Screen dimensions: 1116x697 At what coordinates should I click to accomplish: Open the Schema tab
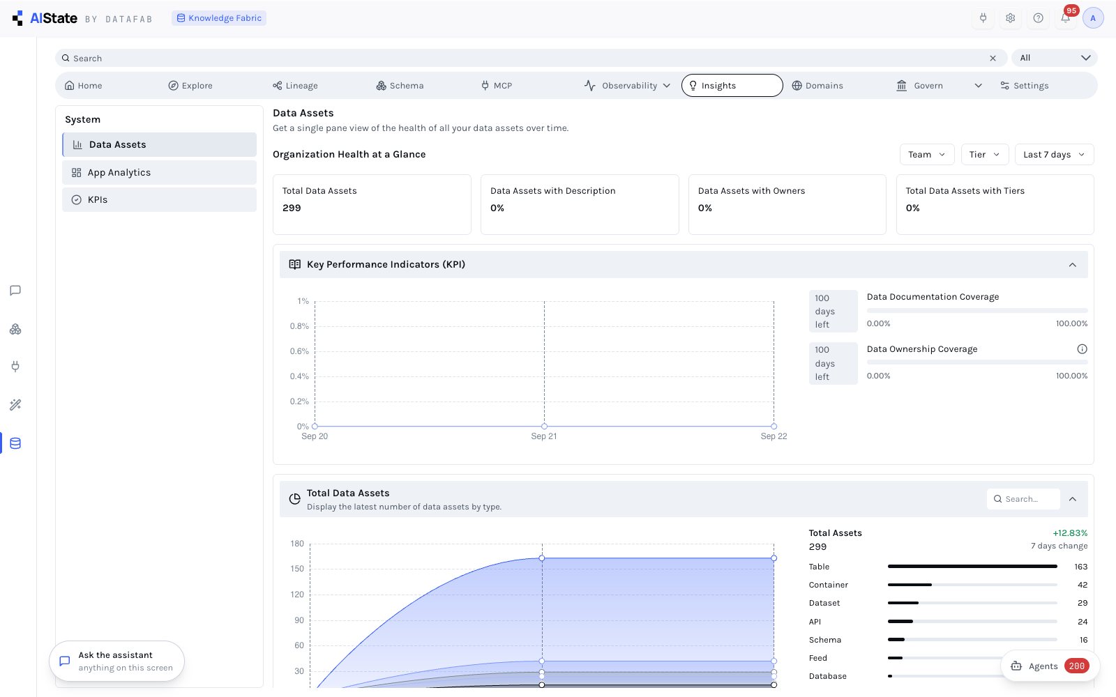pyautogui.click(x=400, y=86)
